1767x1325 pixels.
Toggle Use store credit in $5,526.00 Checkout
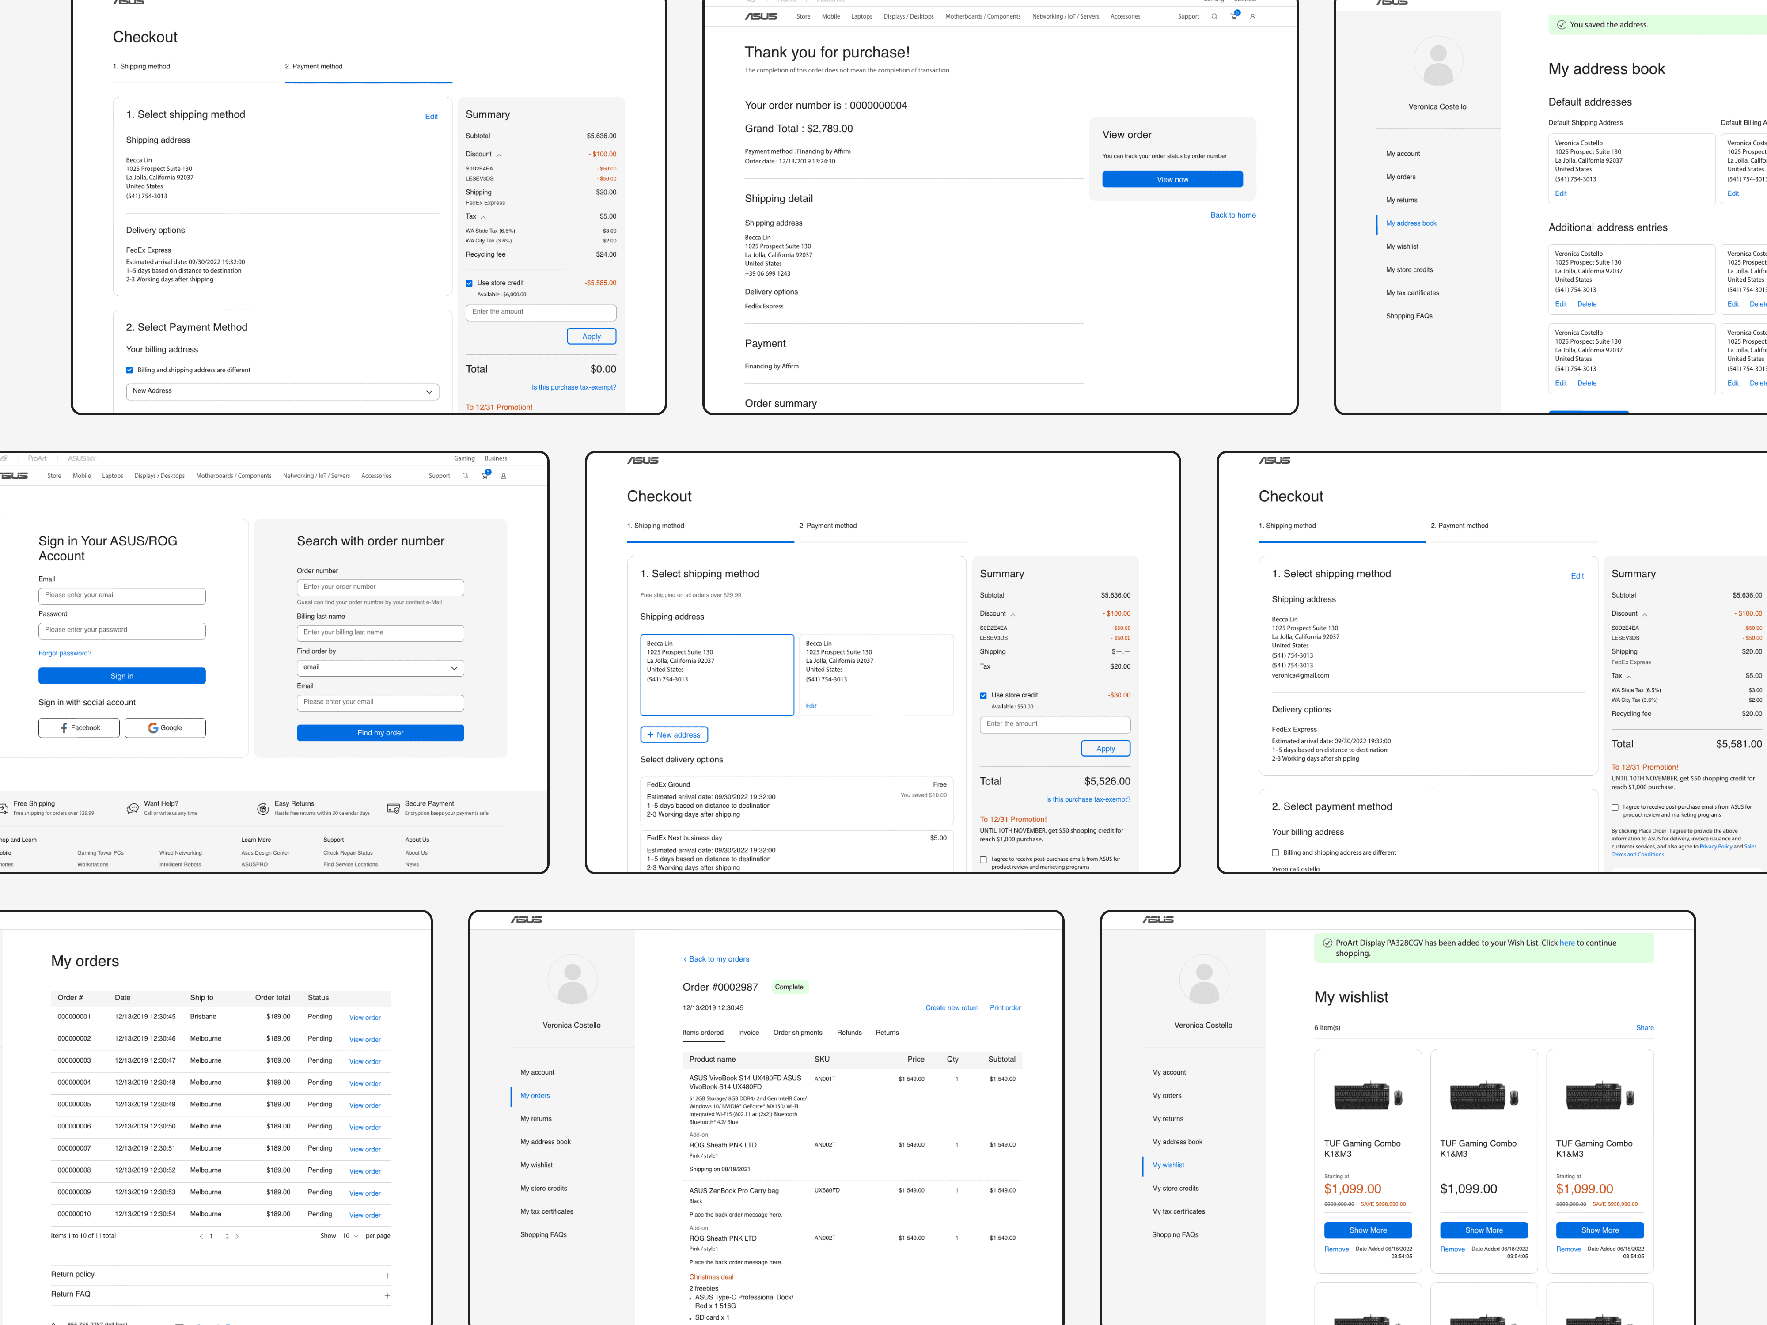pos(983,696)
